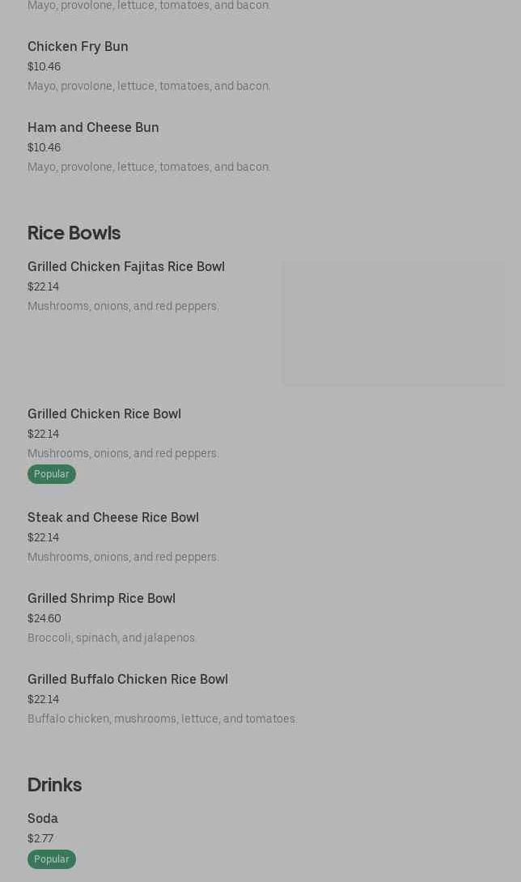
Task: Click Popular badge under Grilled Chicken Rice Bowl
Action: 52,474
